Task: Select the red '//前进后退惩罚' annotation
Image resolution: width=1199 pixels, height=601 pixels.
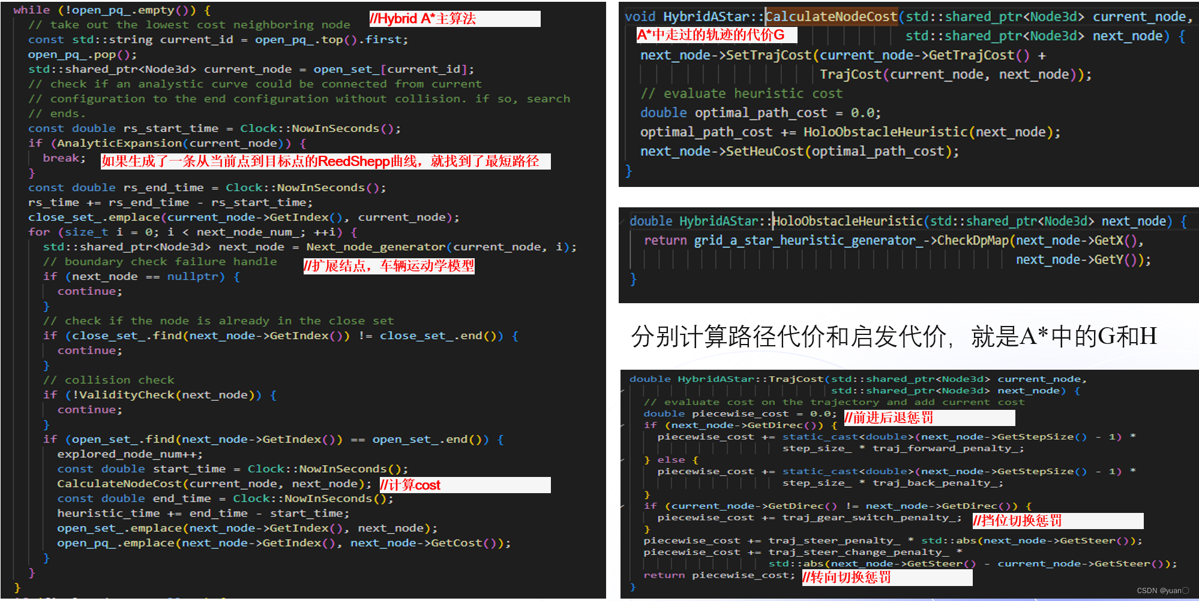Action: (889, 418)
